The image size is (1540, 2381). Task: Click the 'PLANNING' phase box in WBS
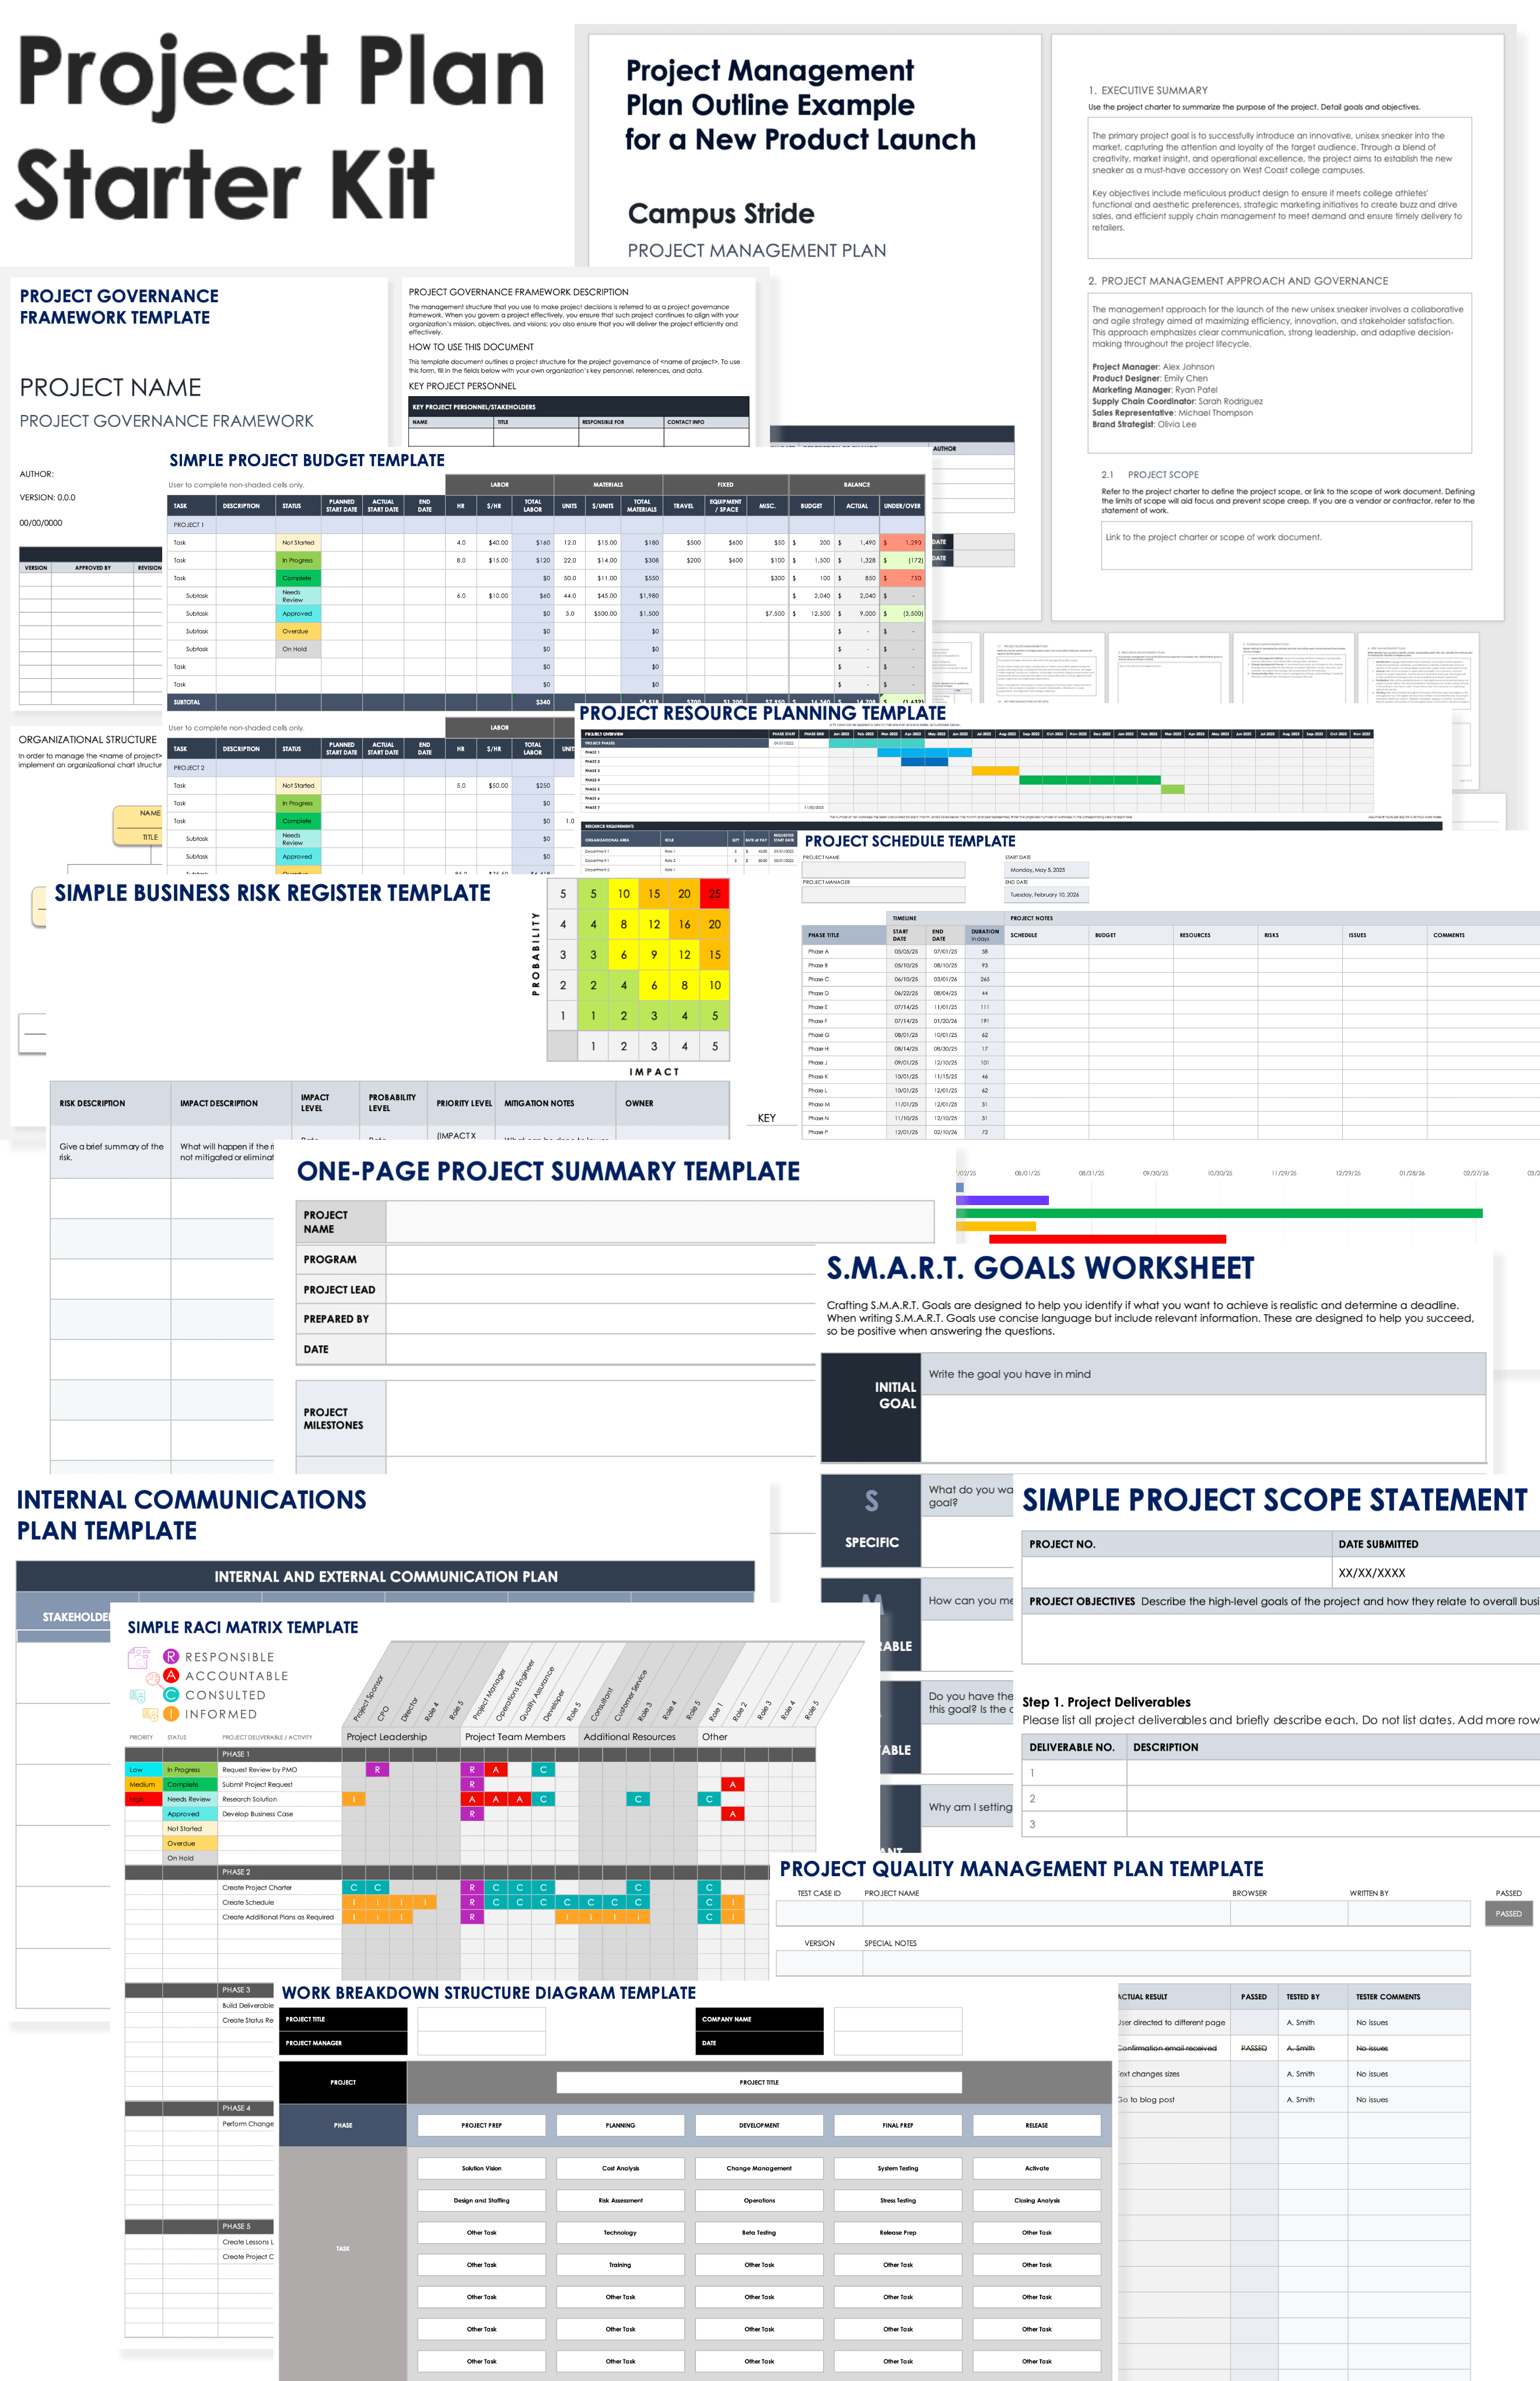[x=620, y=2125]
